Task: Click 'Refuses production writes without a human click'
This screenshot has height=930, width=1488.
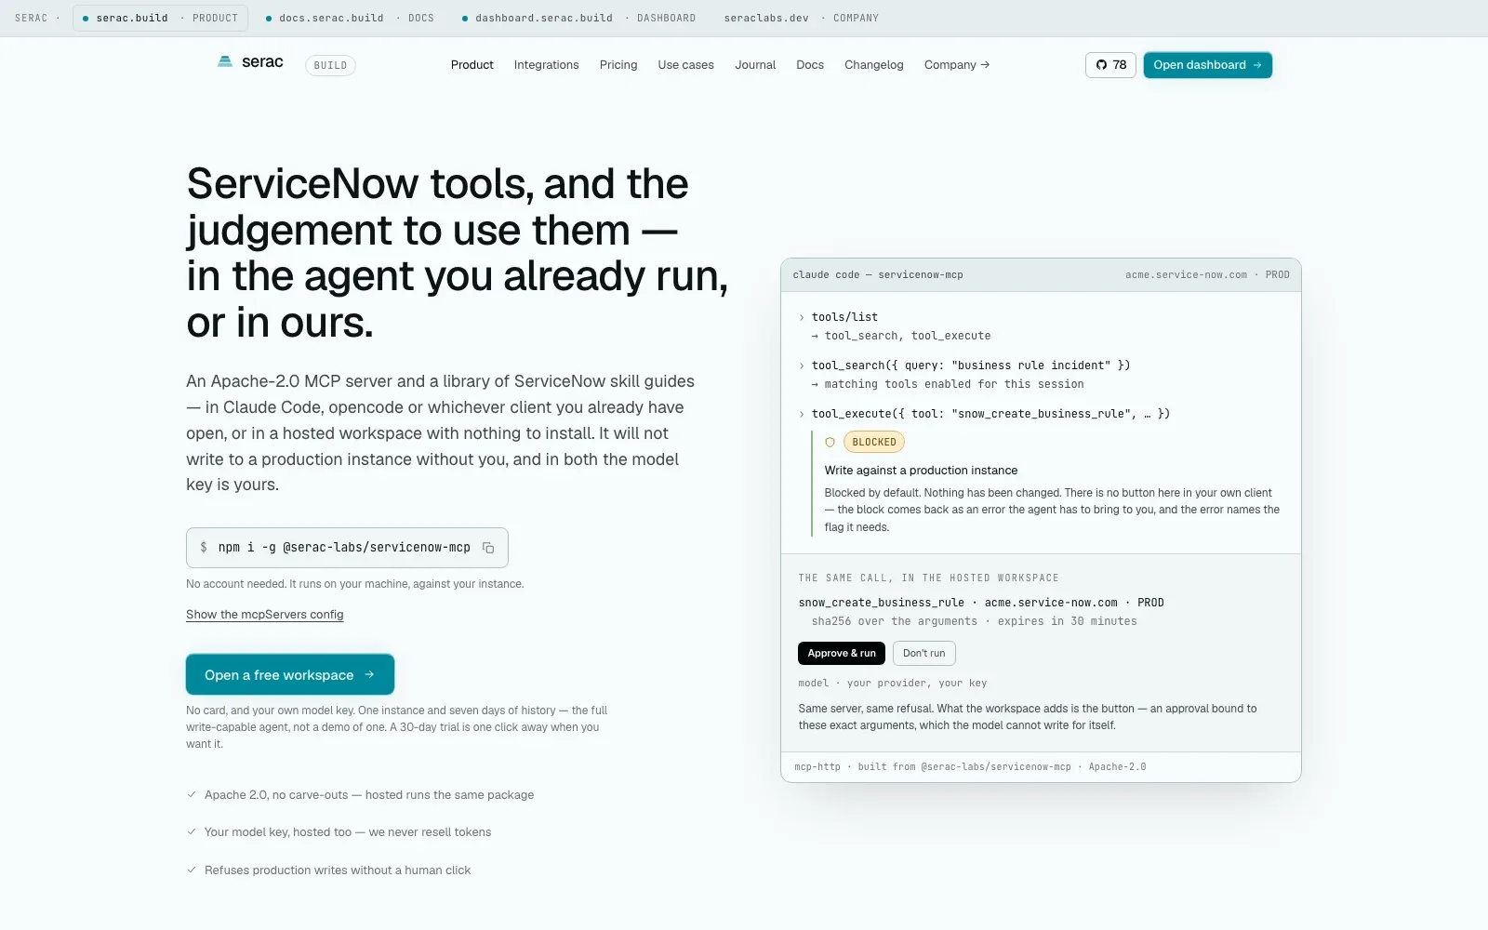Action: tap(338, 870)
